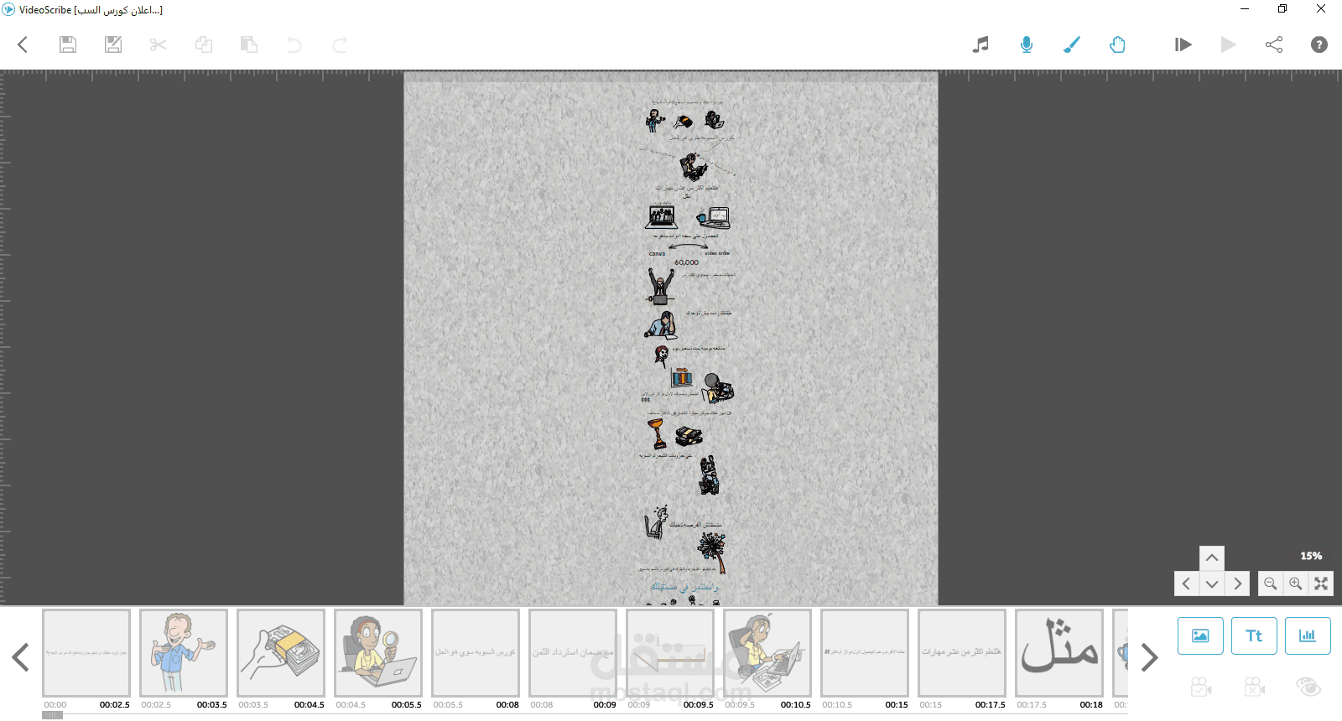Fit the canvas to screen
Viewport: 1342px width, 721px height.
[x=1321, y=584]
